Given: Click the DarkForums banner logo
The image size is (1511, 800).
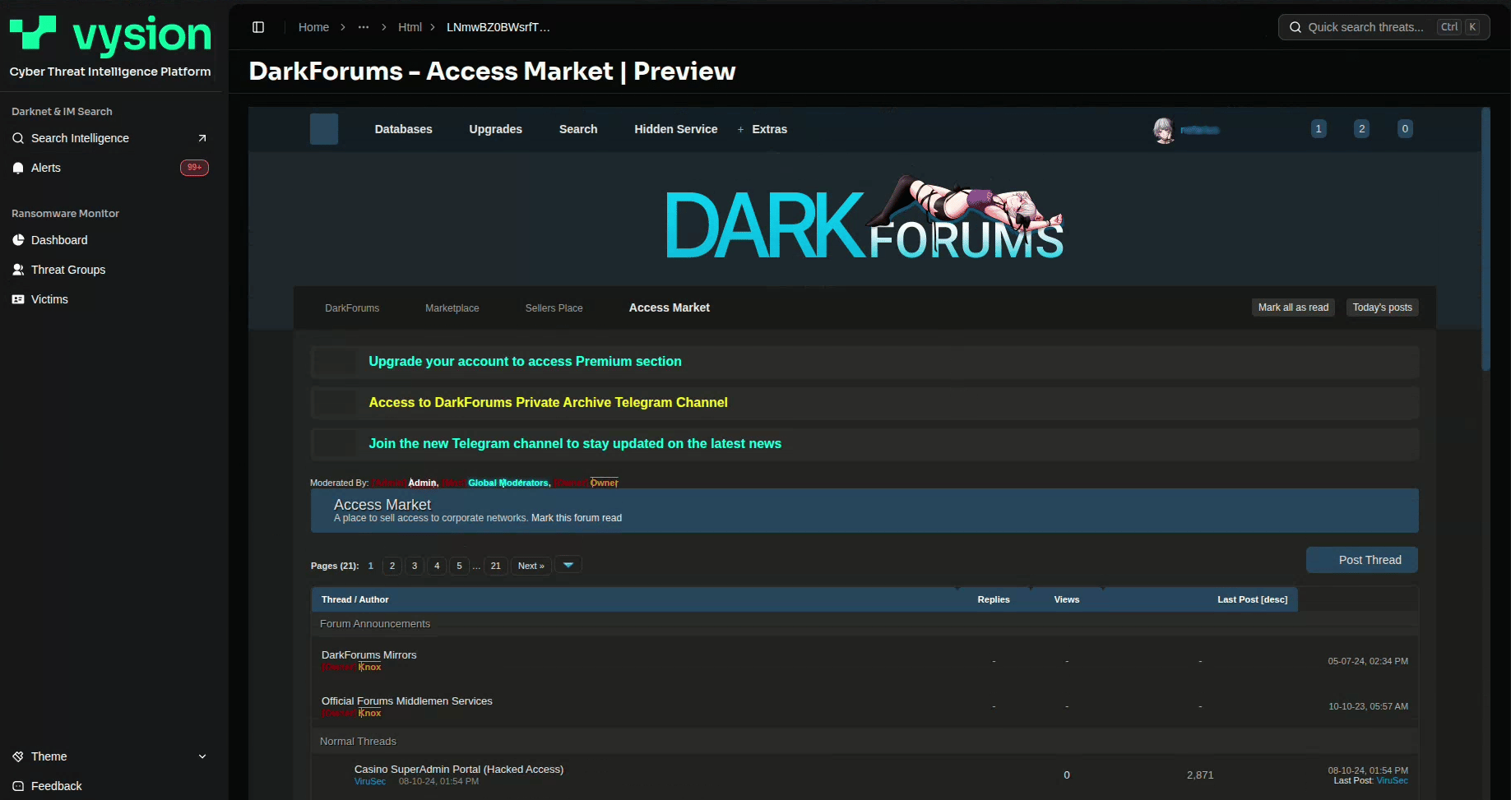Looking at the screenshot, I should coord(864,218).
